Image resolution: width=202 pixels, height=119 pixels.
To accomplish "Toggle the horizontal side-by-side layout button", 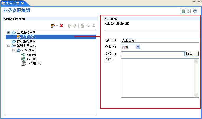I will [183, 11].
